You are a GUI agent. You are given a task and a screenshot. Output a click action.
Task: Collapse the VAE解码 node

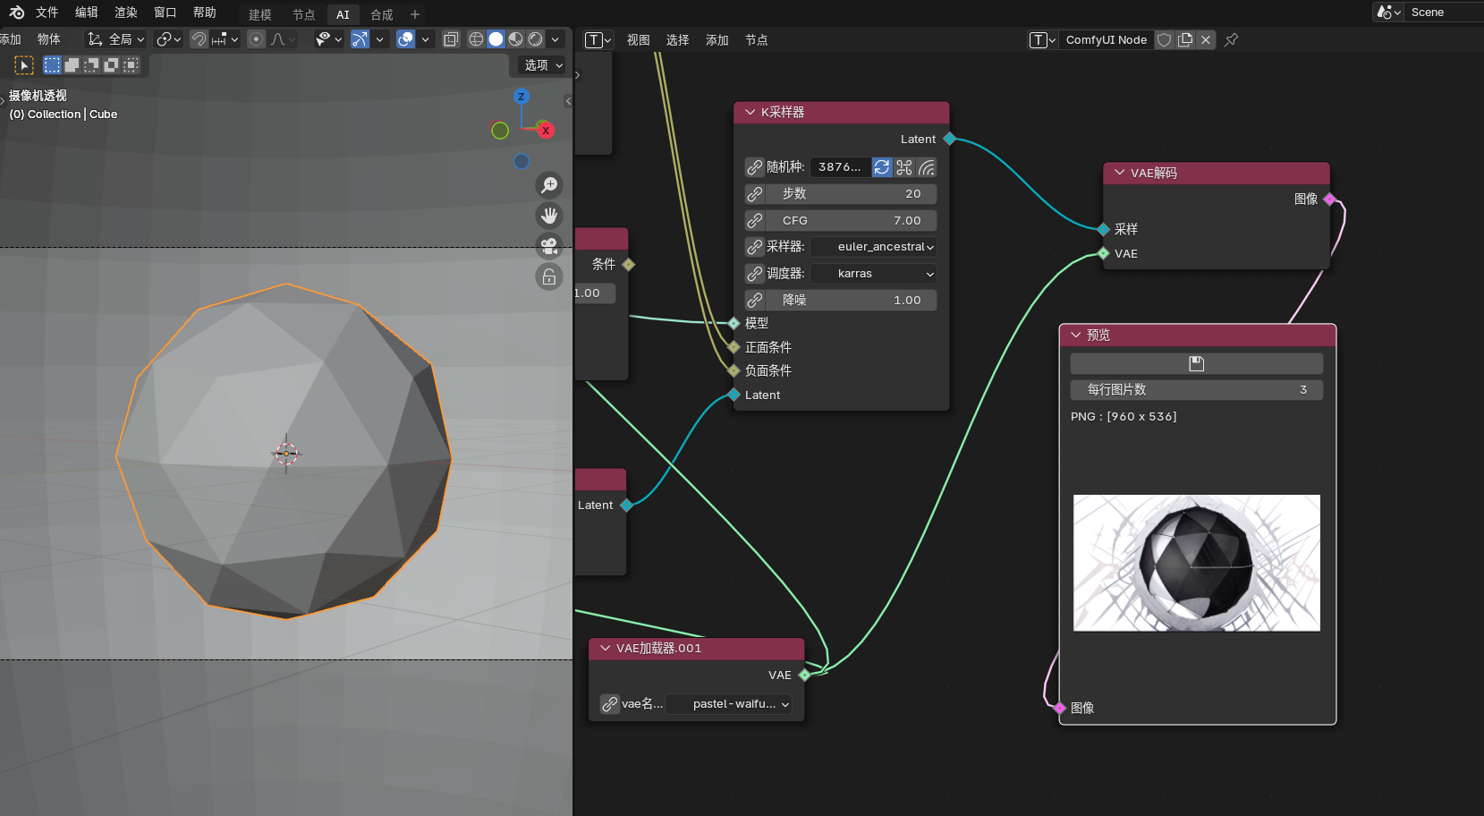1119,173
